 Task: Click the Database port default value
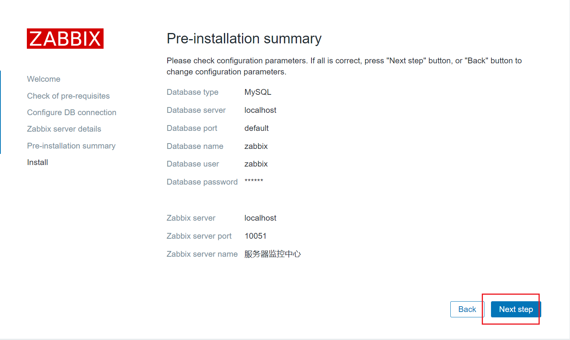click(257, 128)
